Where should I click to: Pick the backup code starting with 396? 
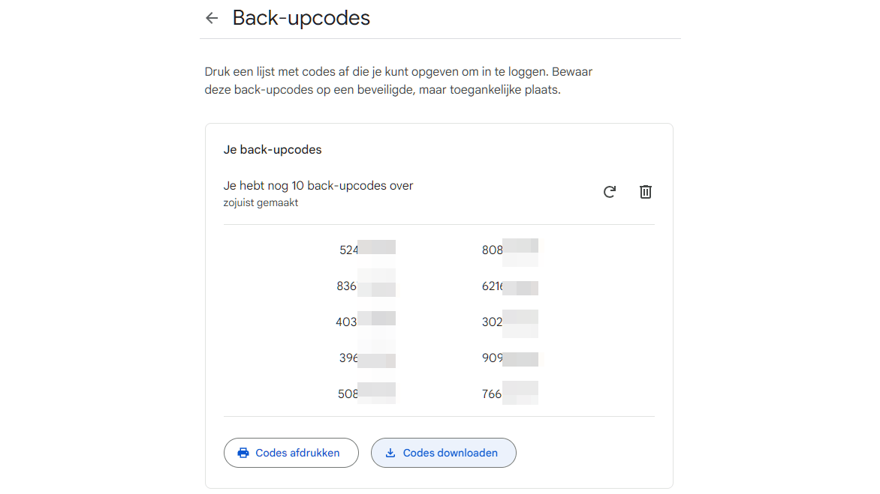[367, 358]
